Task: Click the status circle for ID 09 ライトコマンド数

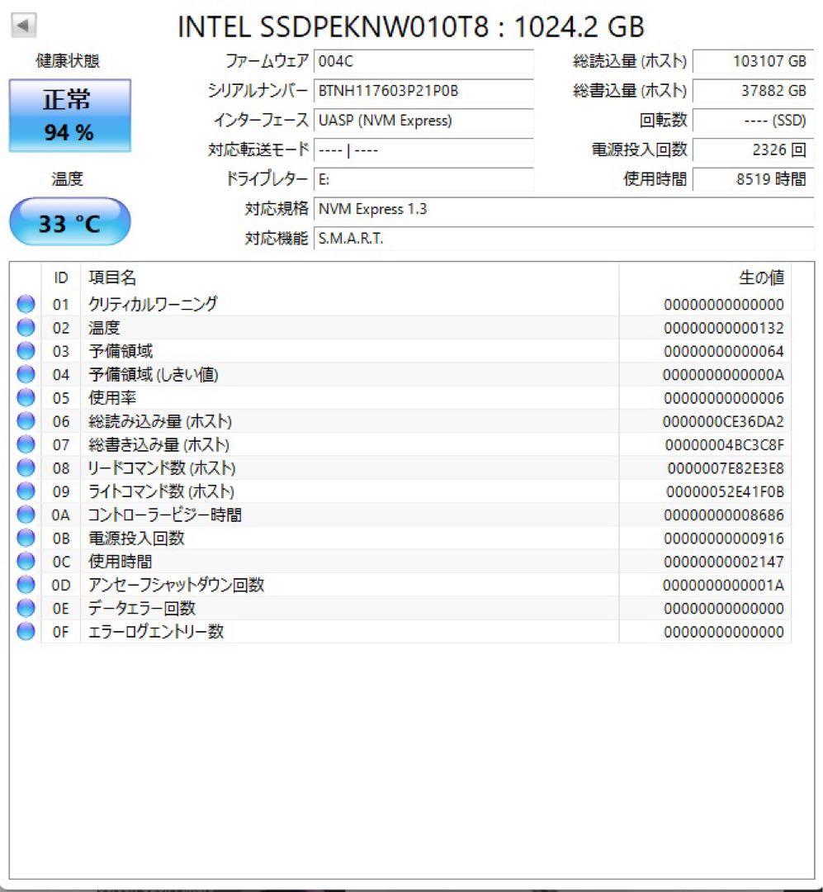Action: point(26,491)
